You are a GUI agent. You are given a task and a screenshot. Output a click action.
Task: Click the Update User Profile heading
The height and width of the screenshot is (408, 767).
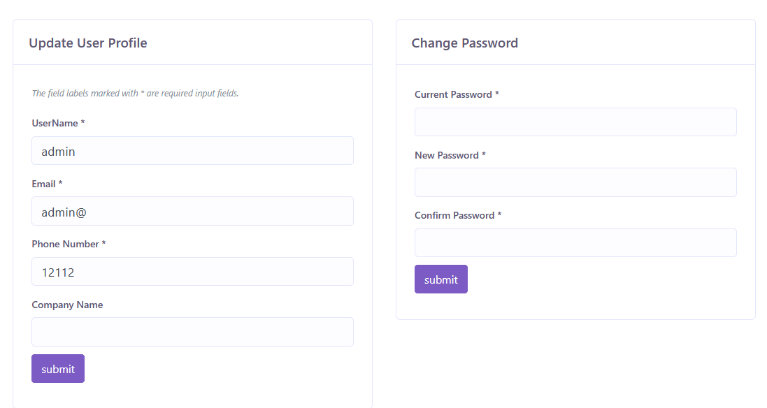coord(88,43)
